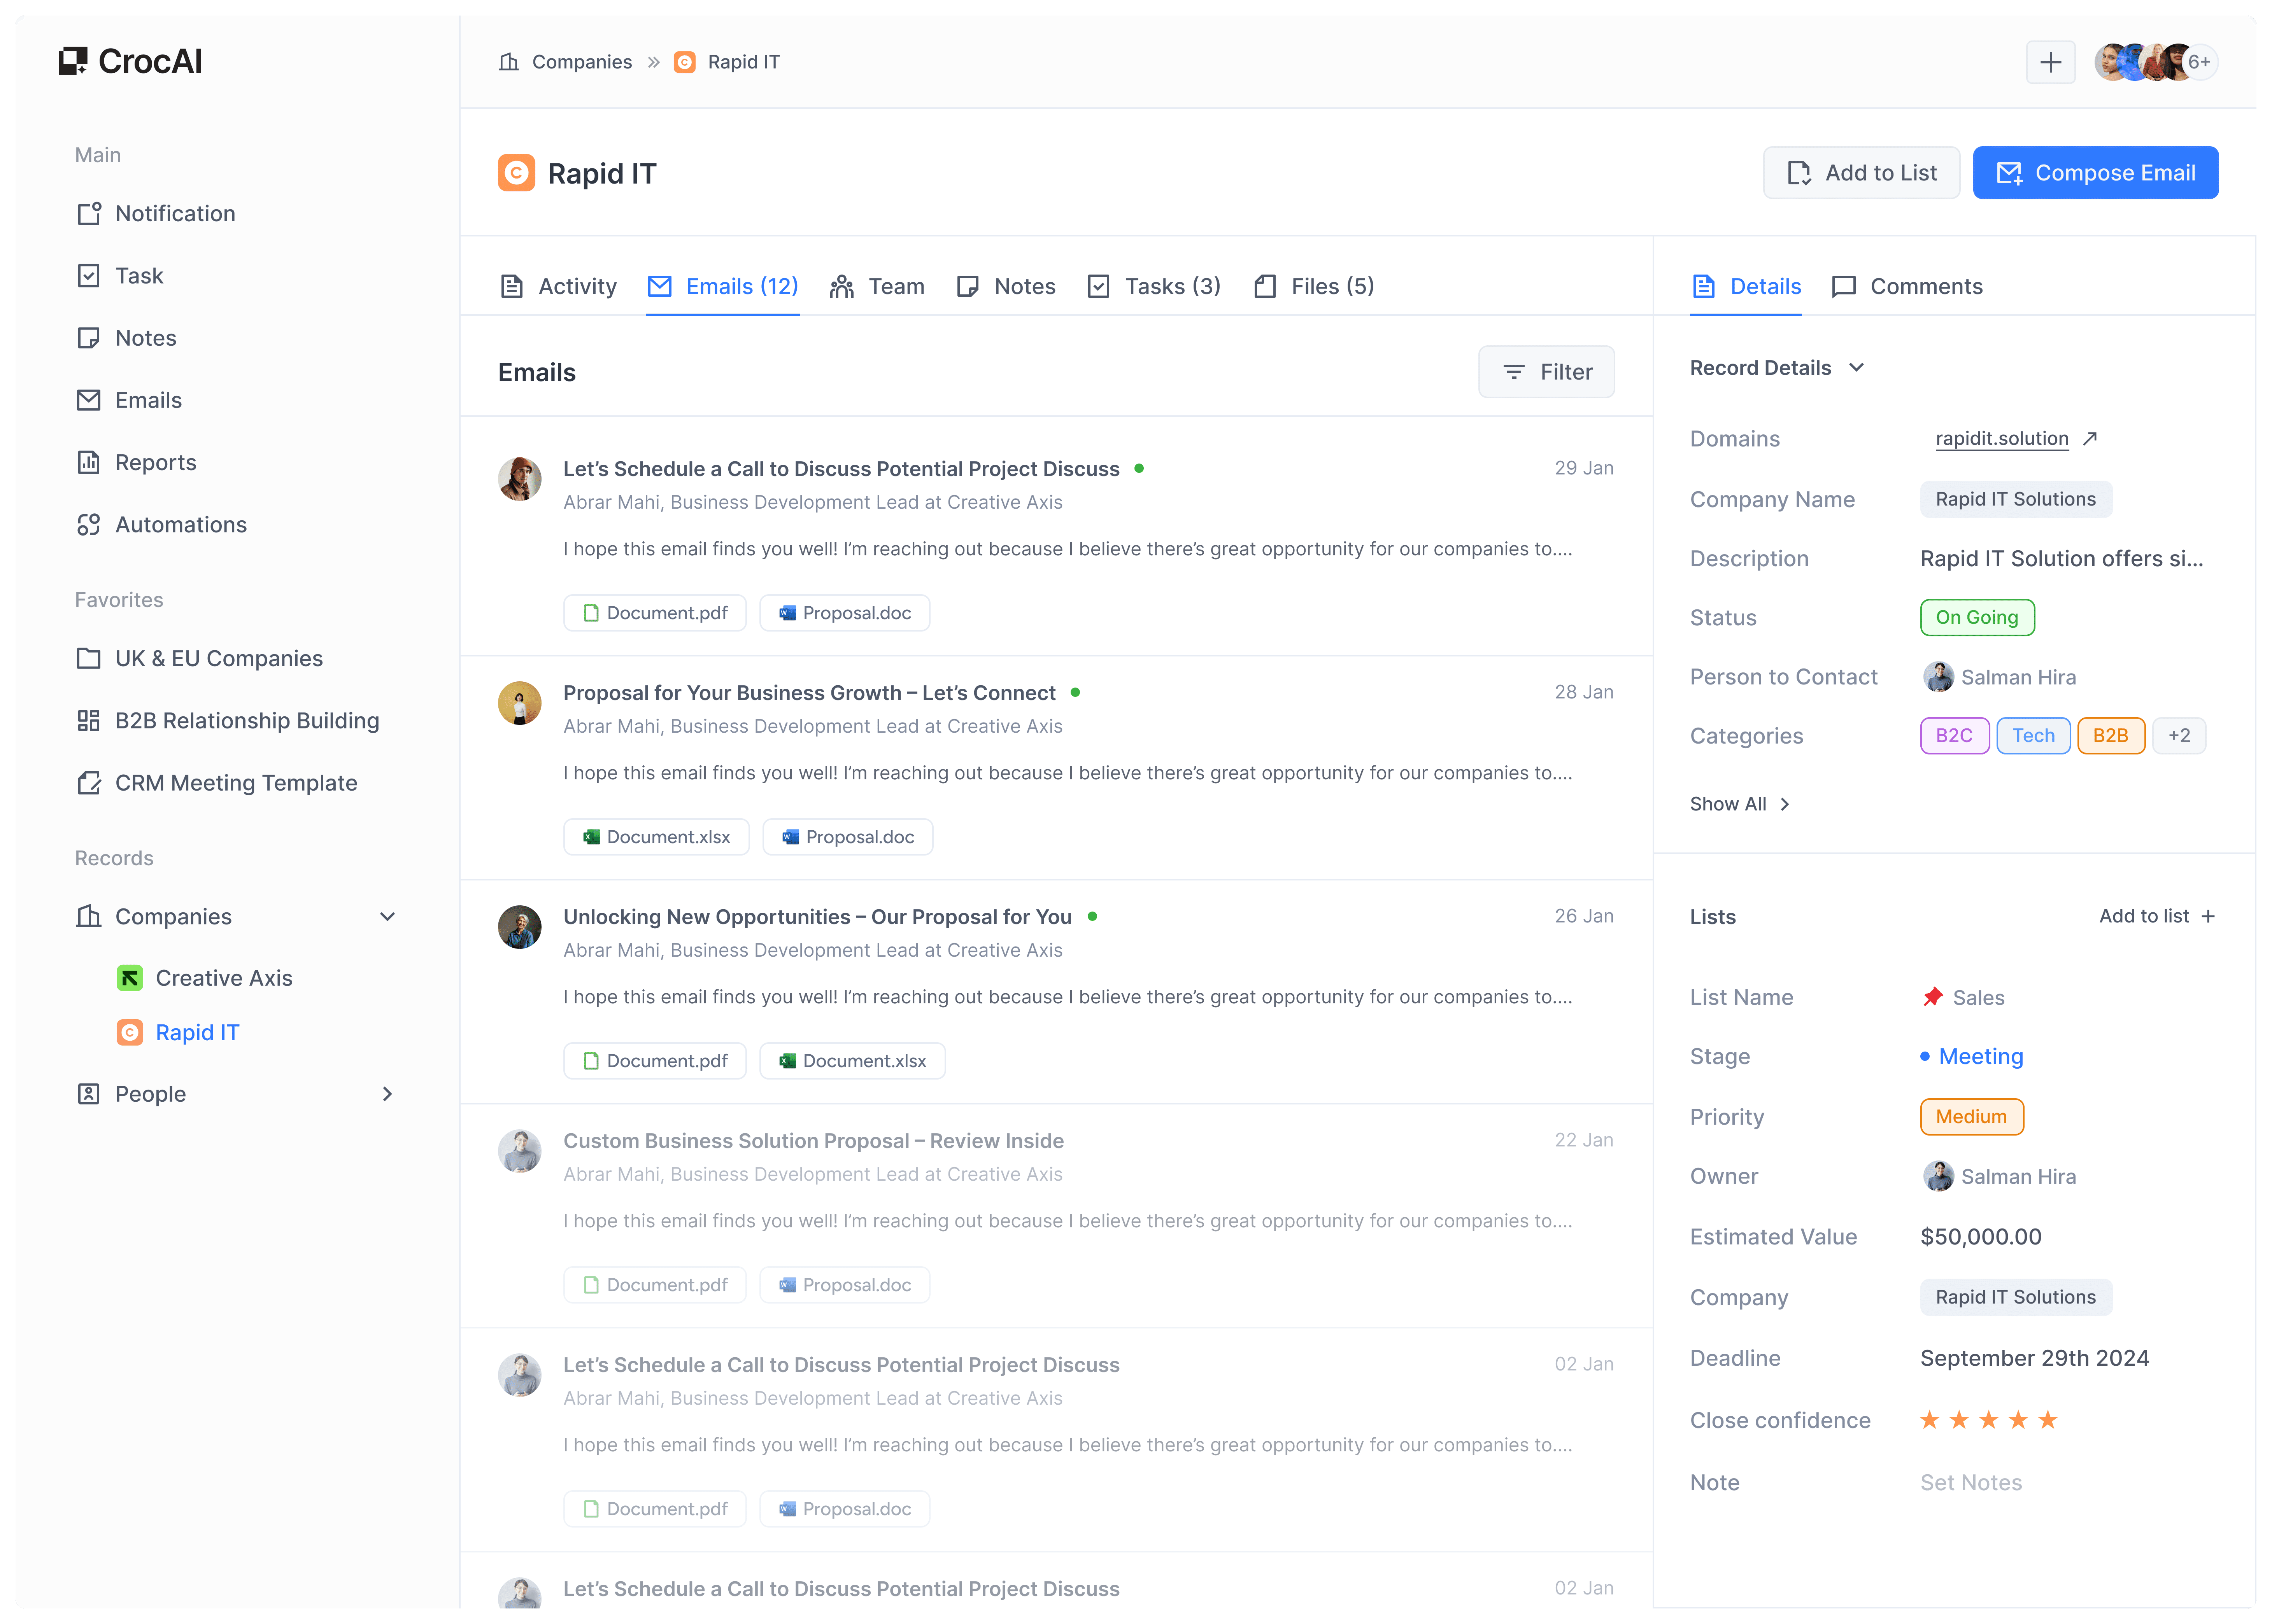Click the fifth star under Close confidence
This screenshot has width=2272, height=1624.
point(2048,1419)
